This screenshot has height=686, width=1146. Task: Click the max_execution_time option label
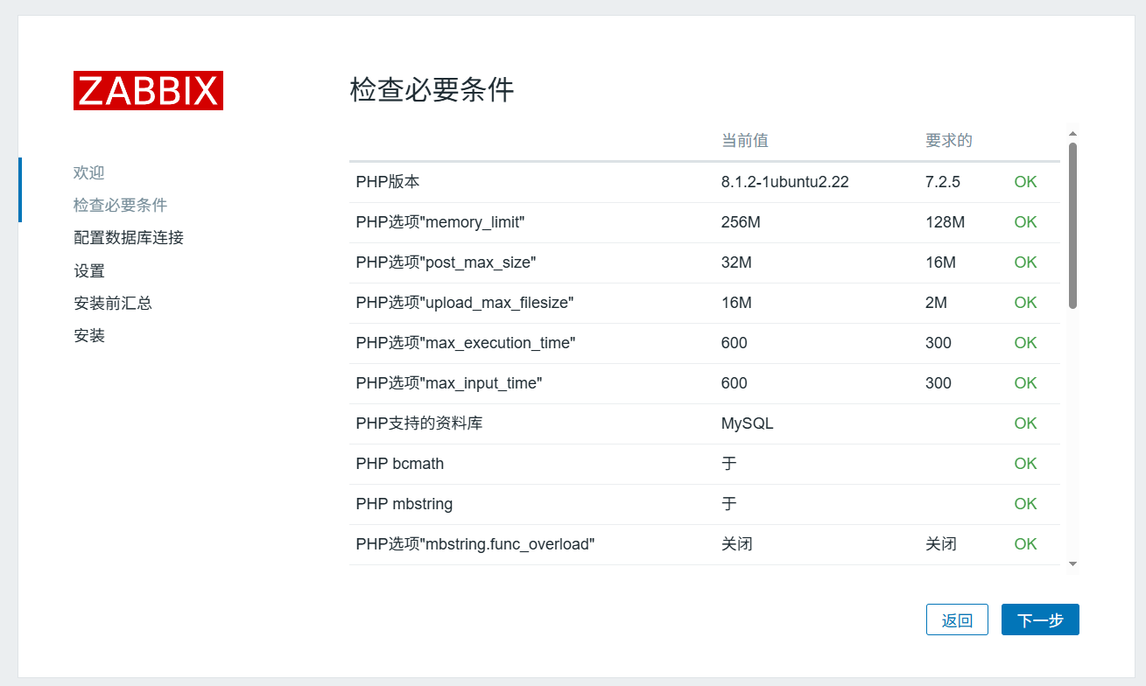coord(466,343)
